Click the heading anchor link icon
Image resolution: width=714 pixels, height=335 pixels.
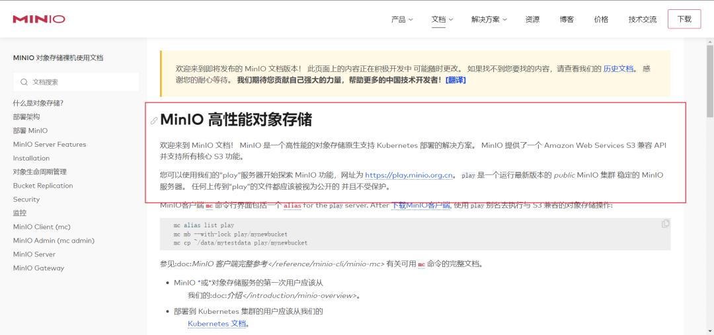click(154, 121)
